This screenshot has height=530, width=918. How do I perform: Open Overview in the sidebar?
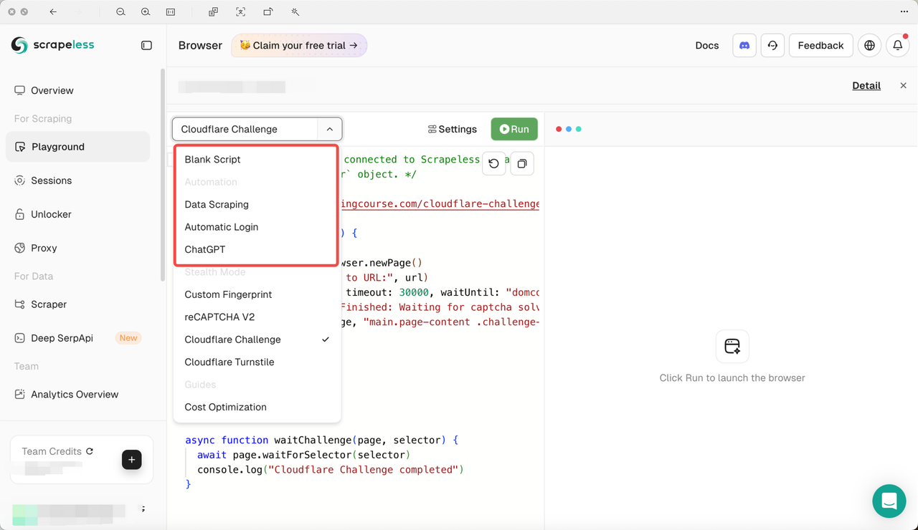pos(78,90)
